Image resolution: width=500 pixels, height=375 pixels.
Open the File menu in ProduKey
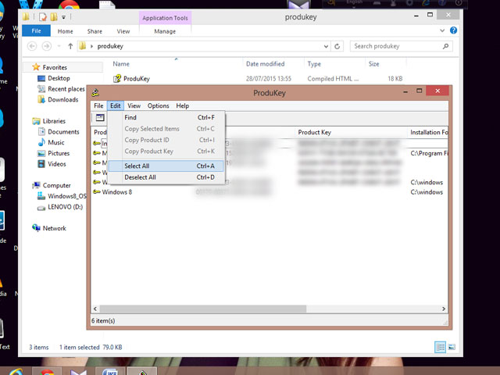pos(98,106)
